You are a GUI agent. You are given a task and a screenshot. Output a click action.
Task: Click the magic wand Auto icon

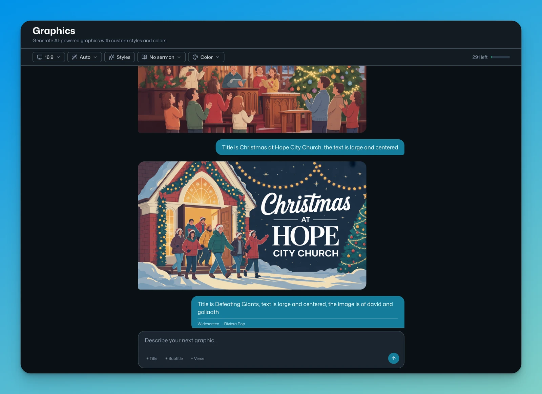(x=75, y=57)
